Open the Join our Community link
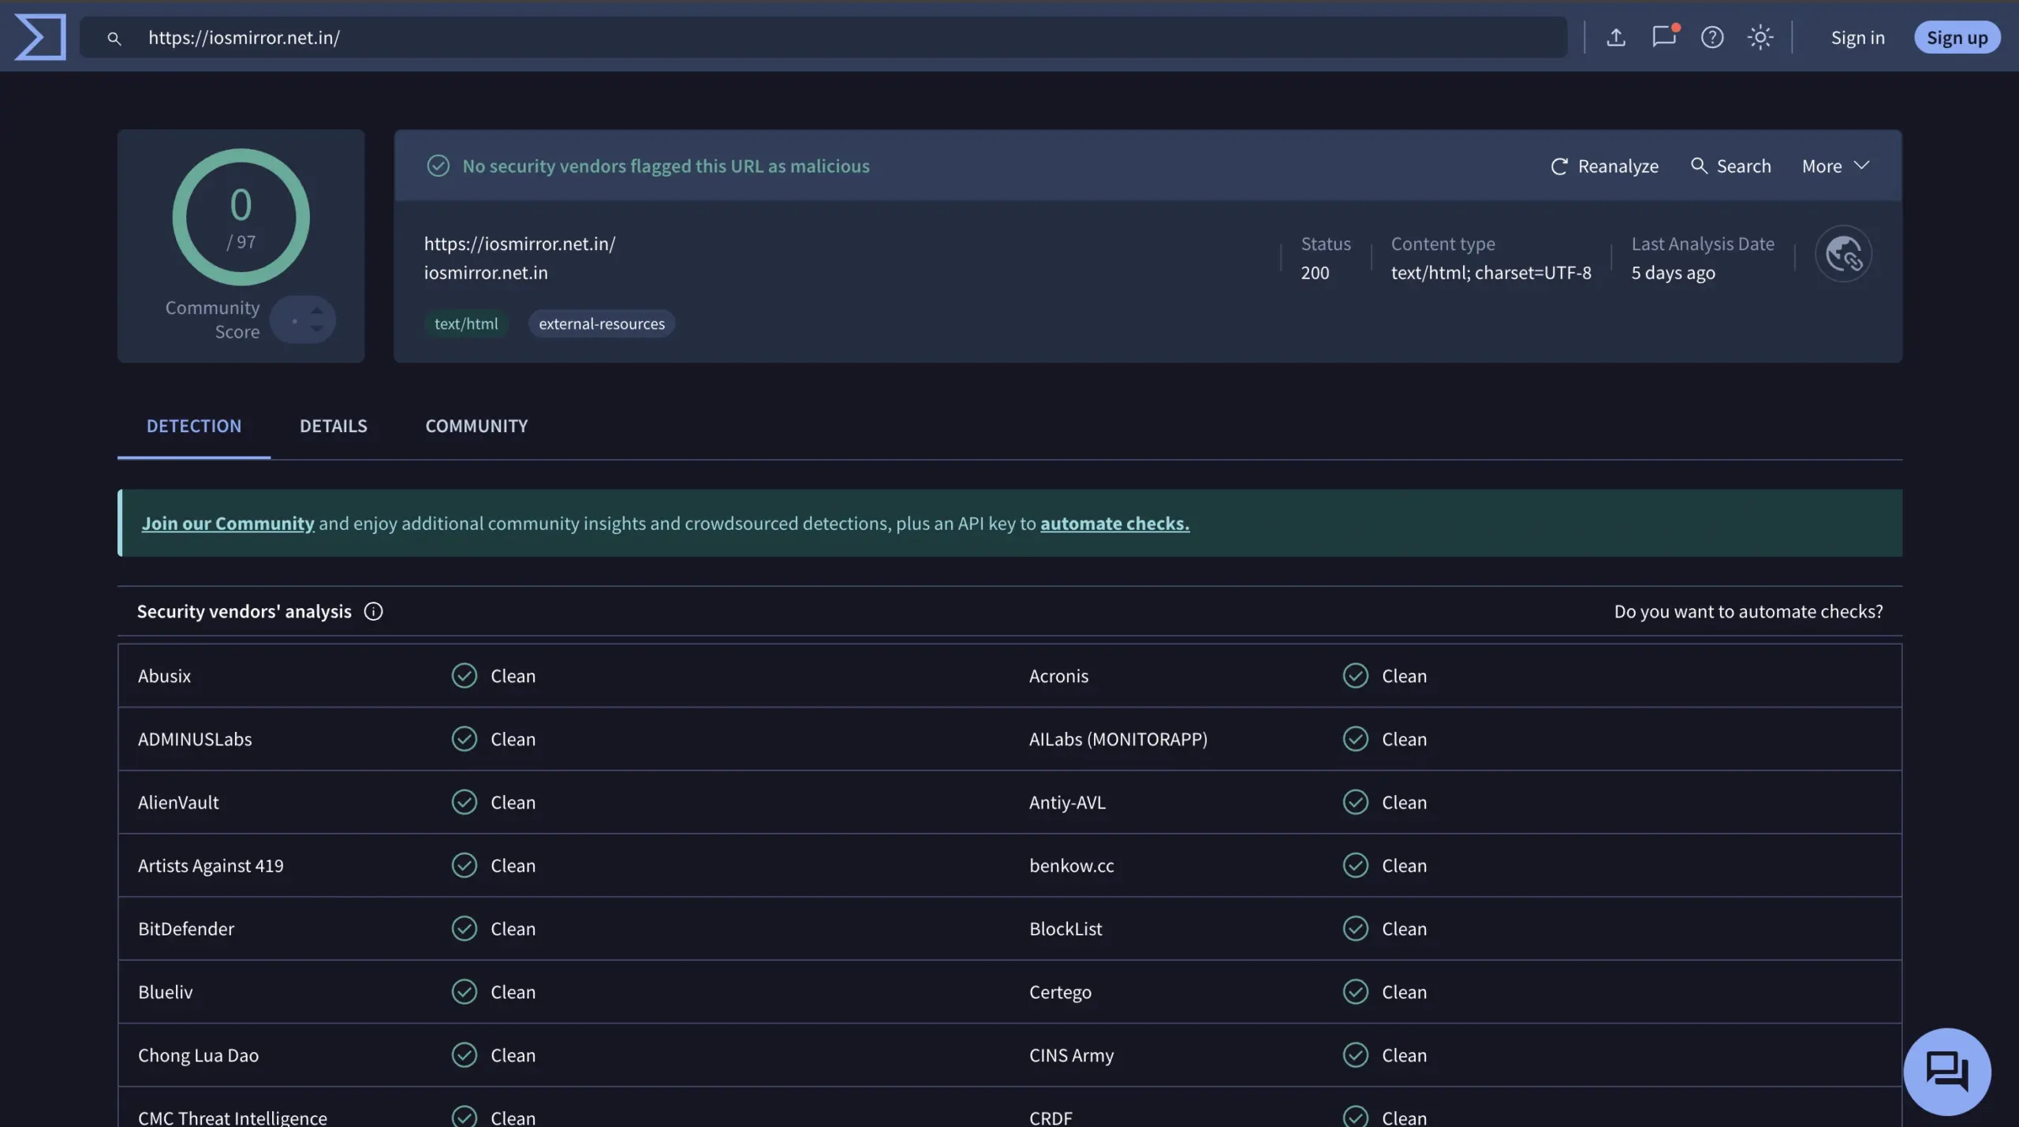The width and height of the screenshot is (2019, 1127). tap(228, 524)
